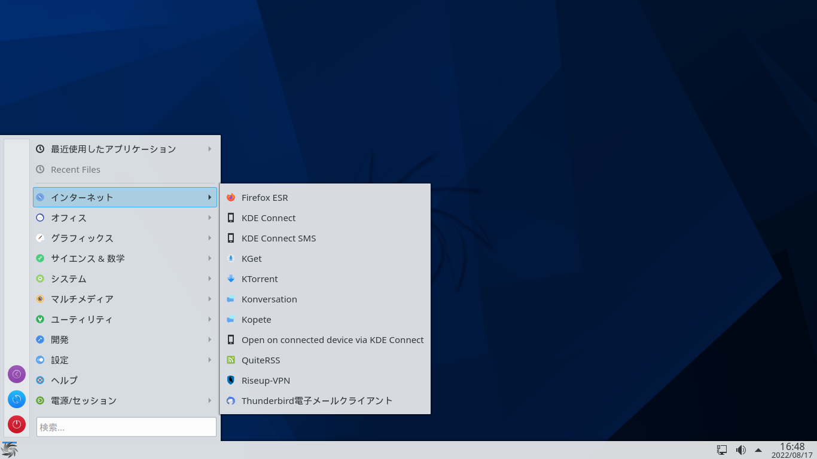Expand arrow next to グラフィックス

pyautogui.click(x=209, y=238)
